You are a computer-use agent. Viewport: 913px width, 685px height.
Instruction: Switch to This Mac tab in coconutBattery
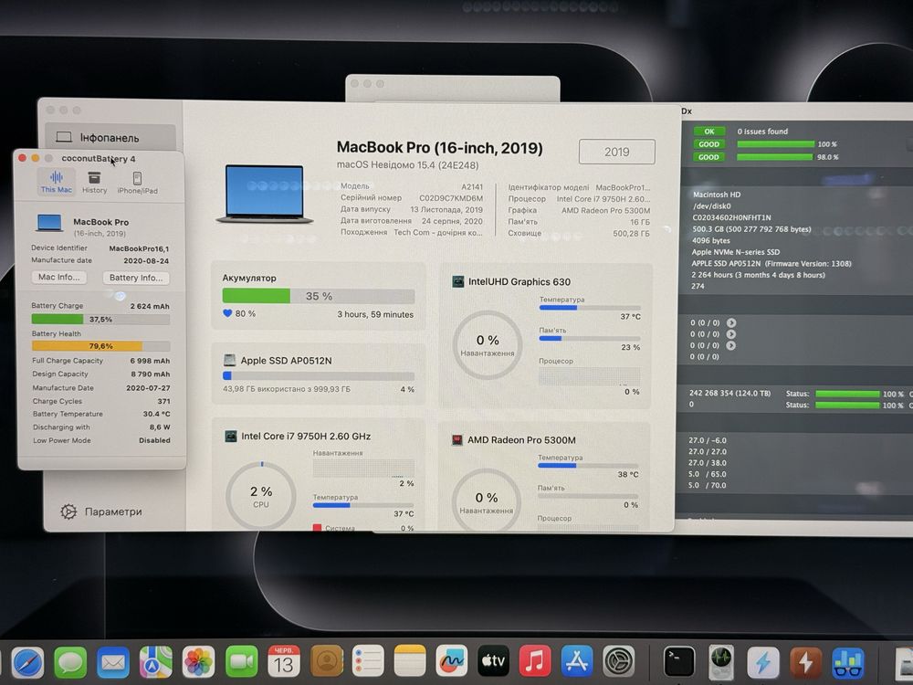57,183
